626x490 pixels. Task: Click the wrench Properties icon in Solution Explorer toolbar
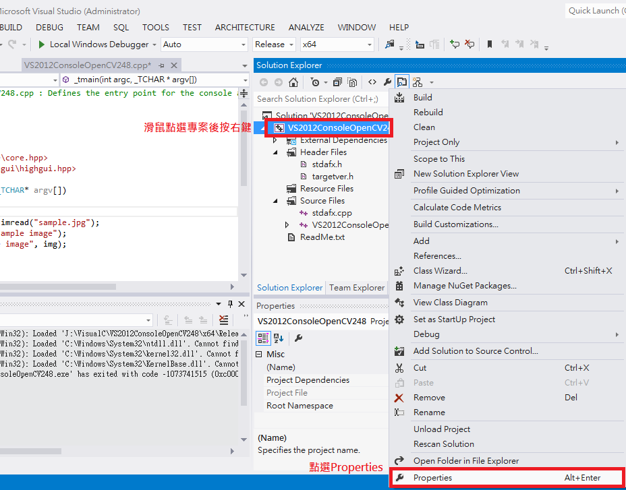click(387, 82)
